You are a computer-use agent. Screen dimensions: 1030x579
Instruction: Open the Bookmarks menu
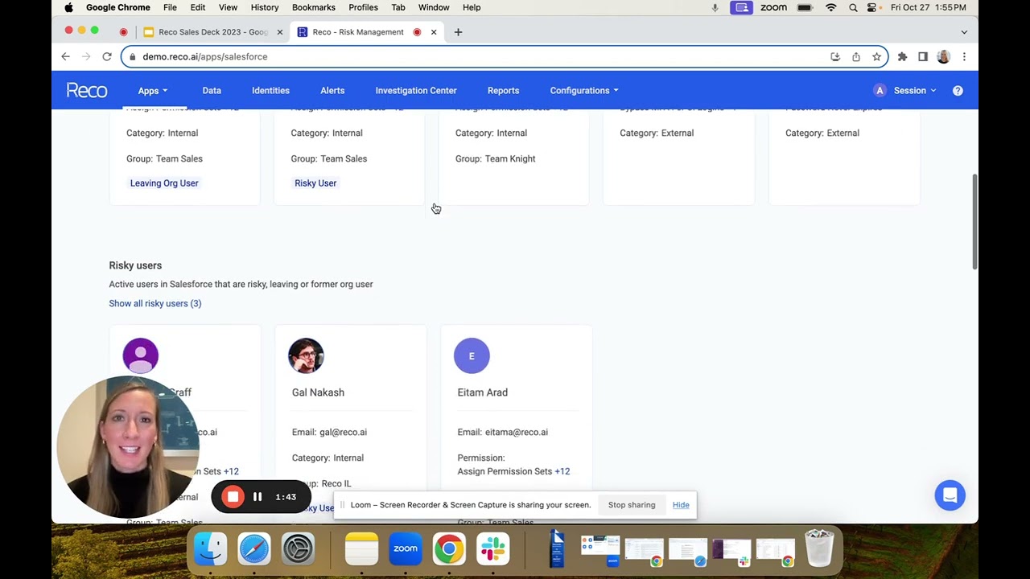coord(313,7)
